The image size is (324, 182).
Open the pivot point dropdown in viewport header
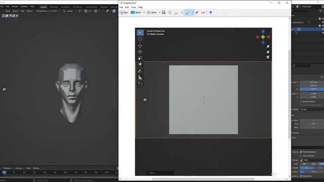tap(80, 11)
